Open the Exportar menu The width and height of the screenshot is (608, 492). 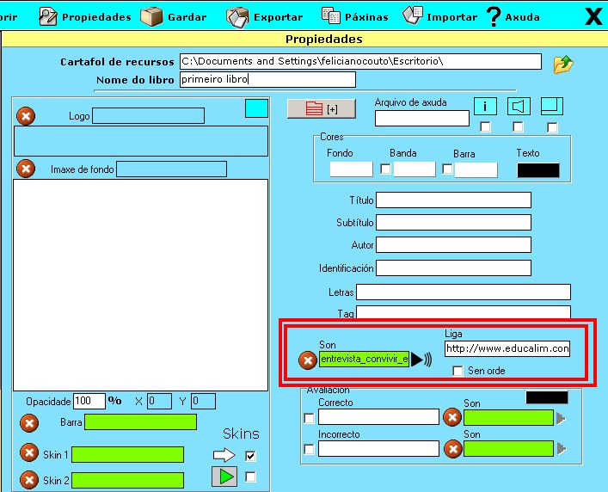[264, 16]
